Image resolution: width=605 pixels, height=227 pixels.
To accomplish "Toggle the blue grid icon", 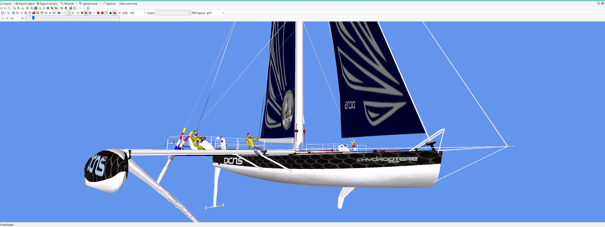I will click(x=14, y=13).
